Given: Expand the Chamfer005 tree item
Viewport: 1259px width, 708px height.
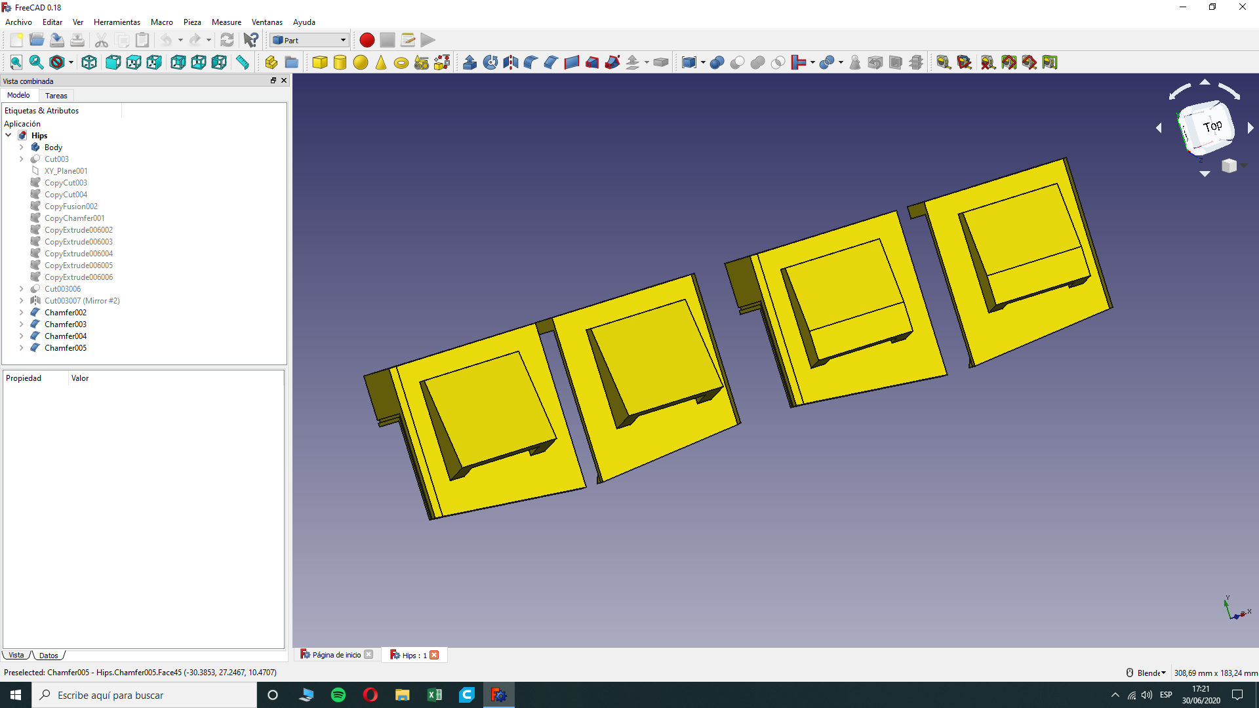Looking at the screenshot, I should pyautogui.click(x=21, y=348).
